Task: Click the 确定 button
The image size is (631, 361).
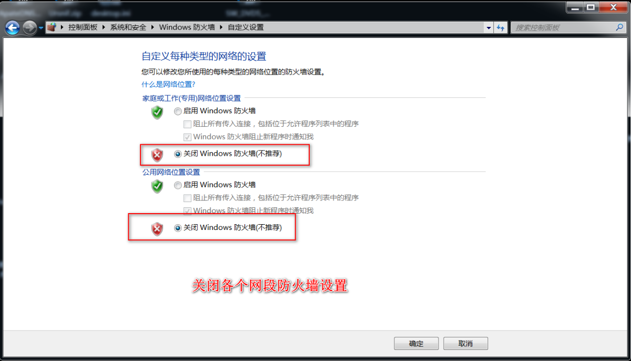Action: 416,344
